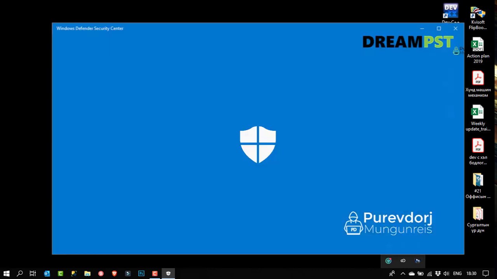This screenshot has width=497, height=279.
Task: Select the Action plan 2019 Excel file
Action: click(478, 50)
